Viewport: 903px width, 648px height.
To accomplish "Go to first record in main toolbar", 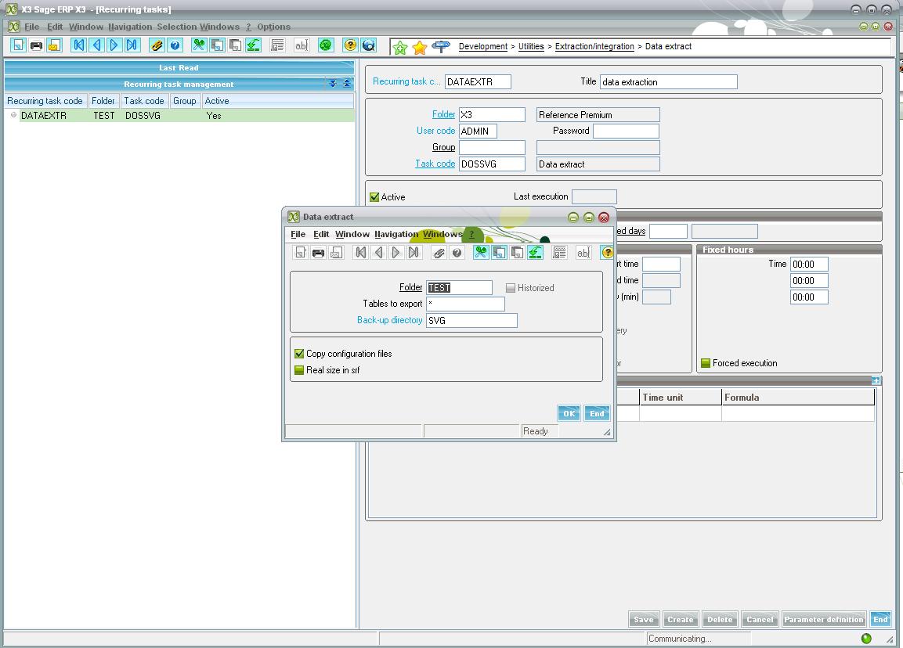I will [79, 45].
